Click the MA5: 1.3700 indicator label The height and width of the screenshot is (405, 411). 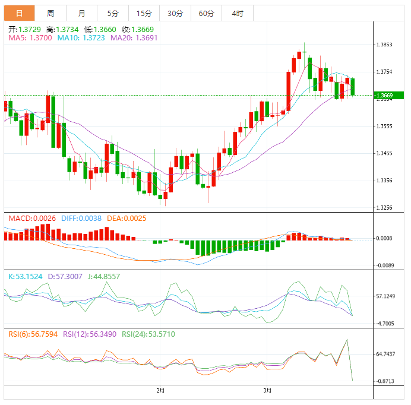tap(30, 37)
